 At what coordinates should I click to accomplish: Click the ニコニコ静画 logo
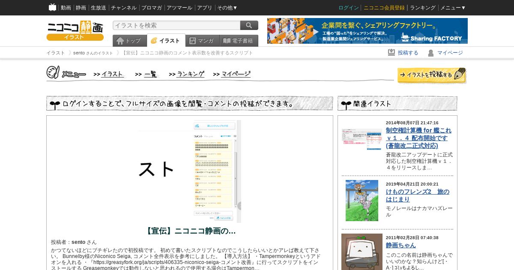75,30
